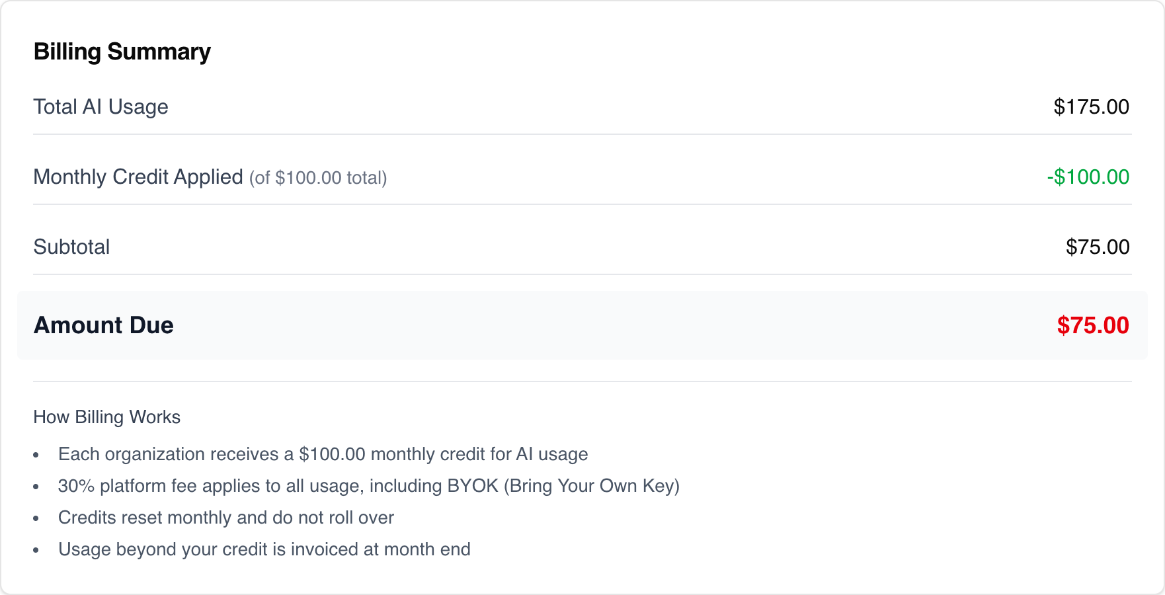Click the bullet beside "Usage beyond your credit"
Image resolution: width=1165 pixels, height=595 pixels.
point(36,550)
